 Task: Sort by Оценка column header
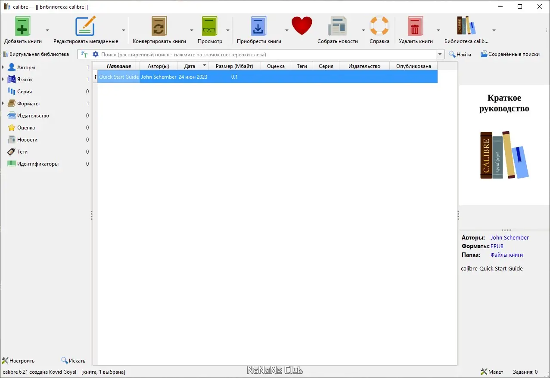tap(276, 66)
